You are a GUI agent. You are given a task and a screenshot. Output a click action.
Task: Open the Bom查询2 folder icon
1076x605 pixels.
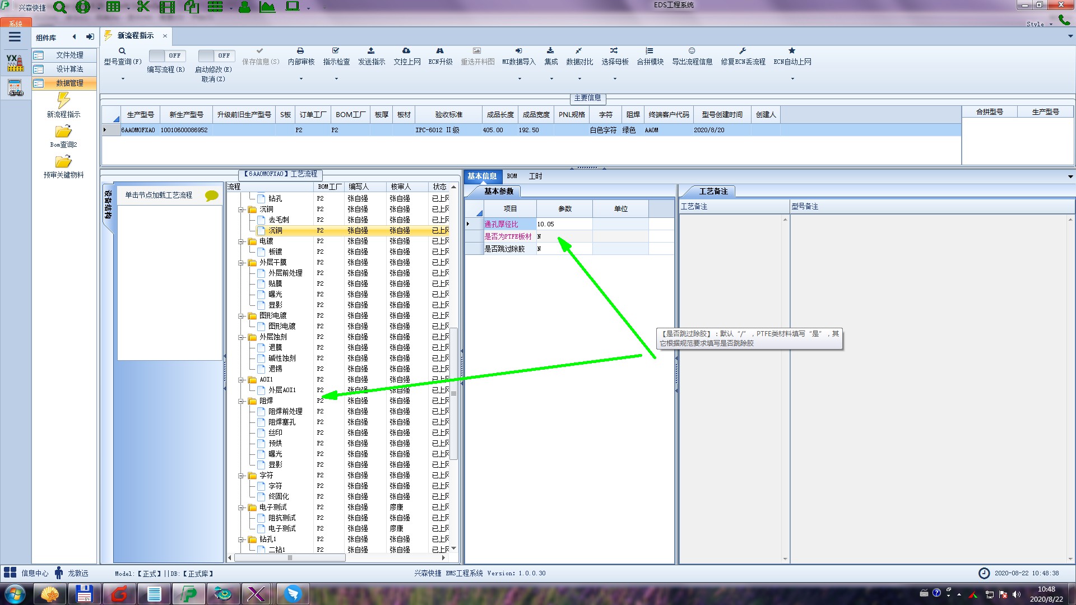pyautogui.click(x=63, y=132)
